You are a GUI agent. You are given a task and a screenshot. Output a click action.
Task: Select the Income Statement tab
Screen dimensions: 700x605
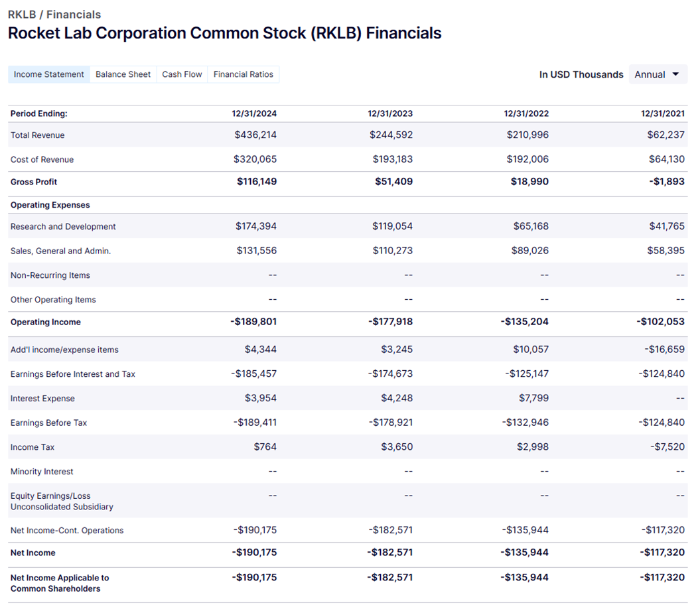(48, 74)
